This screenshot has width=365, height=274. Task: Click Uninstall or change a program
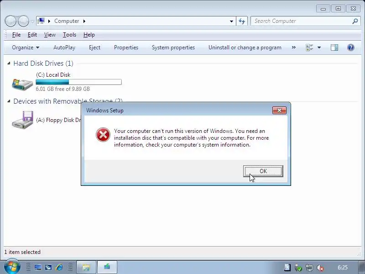(245, 47)
